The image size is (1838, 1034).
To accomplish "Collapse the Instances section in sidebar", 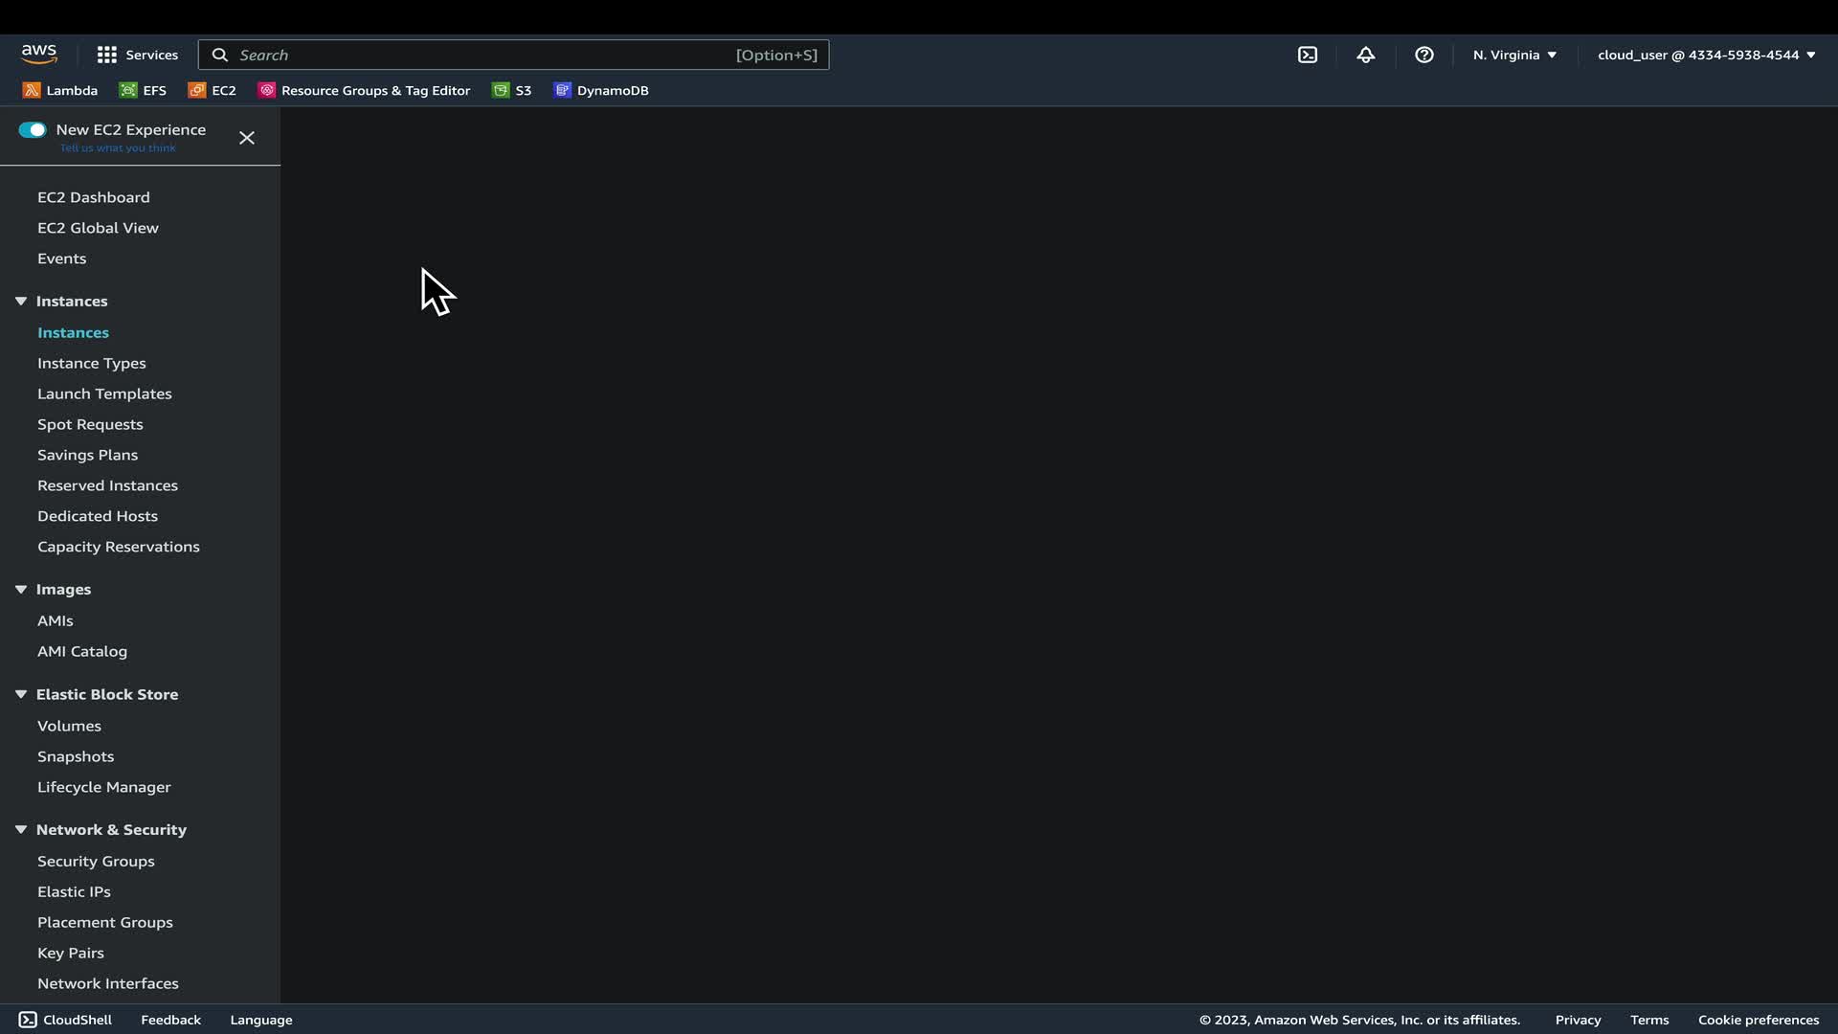I will pos(21,301).
